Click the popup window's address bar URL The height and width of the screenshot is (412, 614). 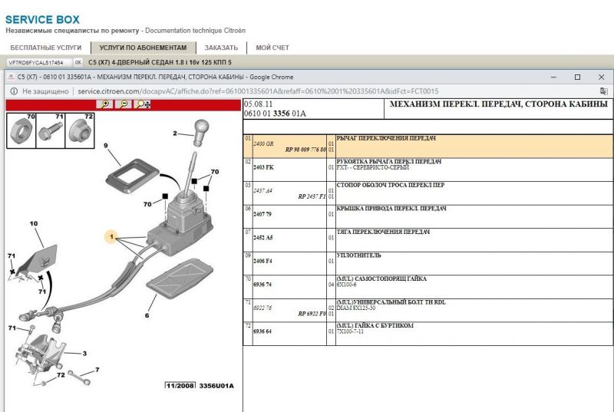tap(258, 91)
